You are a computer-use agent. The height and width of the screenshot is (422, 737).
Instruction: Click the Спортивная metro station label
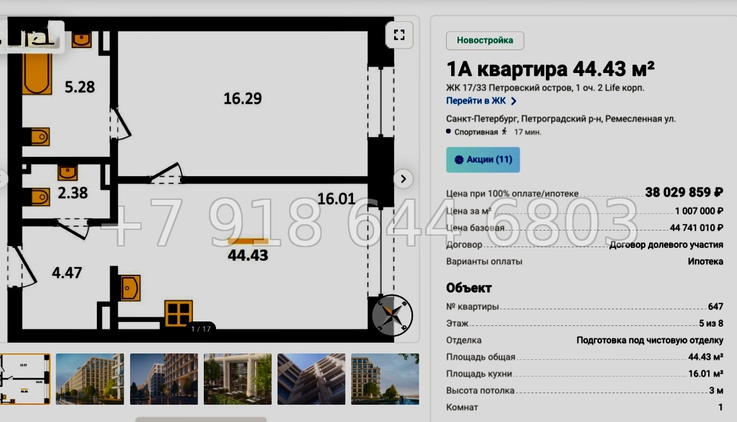476,132
